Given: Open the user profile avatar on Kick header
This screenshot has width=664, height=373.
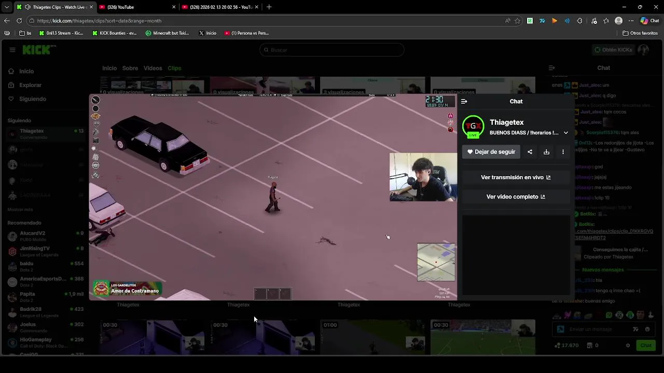Looking at the screenshot, I should pos(643,50).
